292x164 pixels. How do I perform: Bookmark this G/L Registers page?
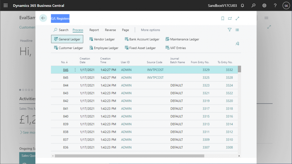[x=222, y=19]
